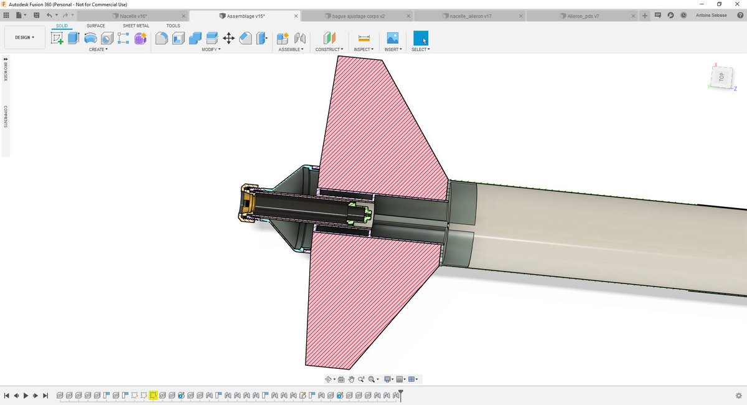Open the Data Panel grid icon
The height and width of the screenshot is (405, 747).
[6, 15]
